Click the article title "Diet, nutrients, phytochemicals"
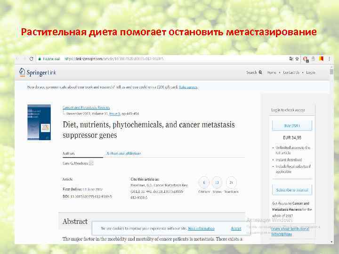339x254 pixels. tap(149, 130)
